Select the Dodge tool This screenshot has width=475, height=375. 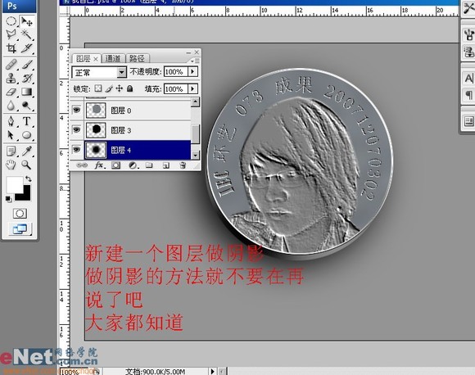tap(27, 106)
